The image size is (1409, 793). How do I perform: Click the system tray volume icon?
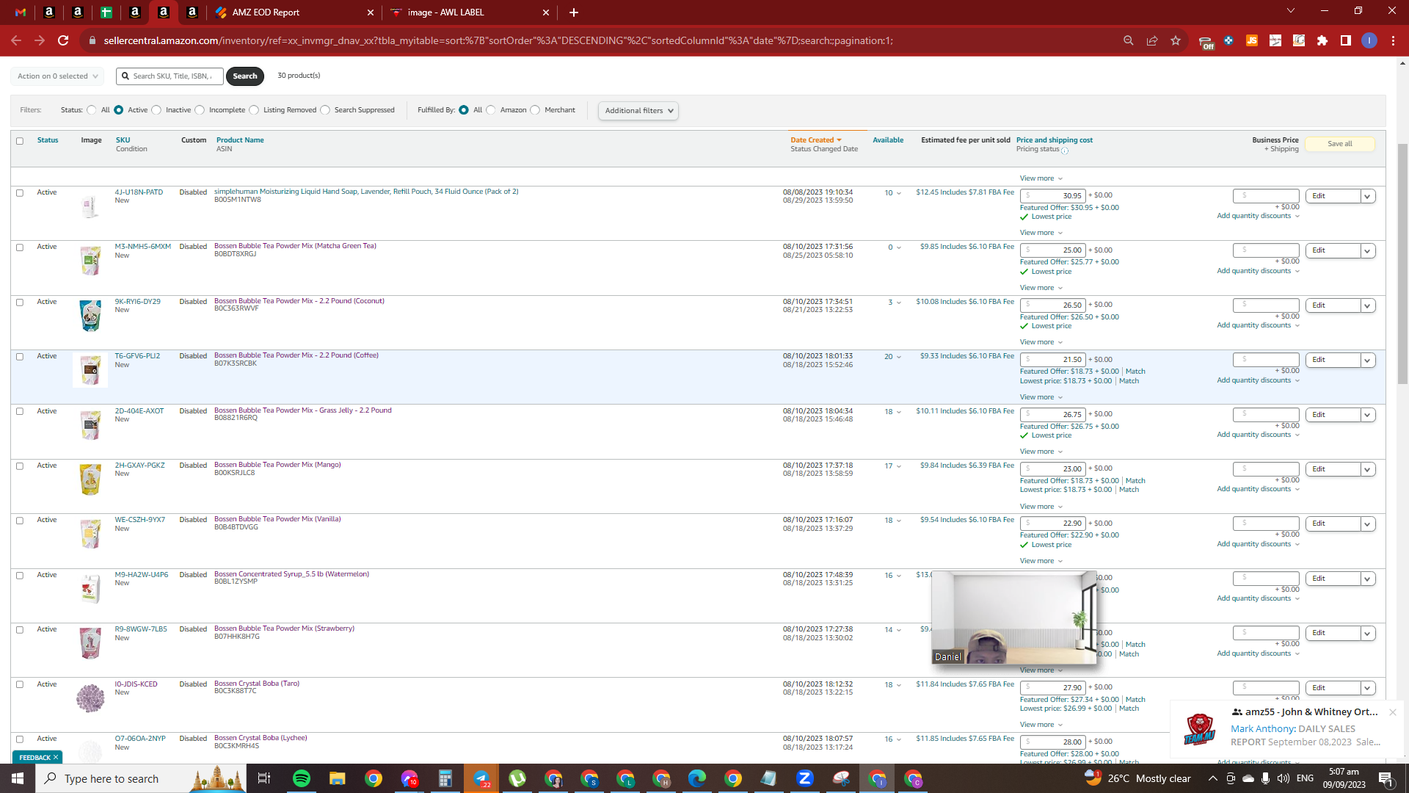(1284, 778)
